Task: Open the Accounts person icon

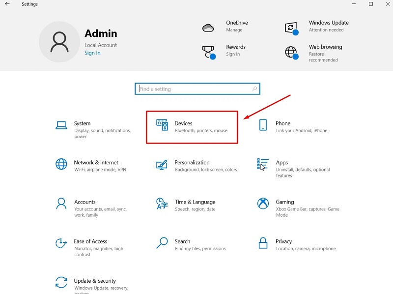Action: click(x=61, y=203)
